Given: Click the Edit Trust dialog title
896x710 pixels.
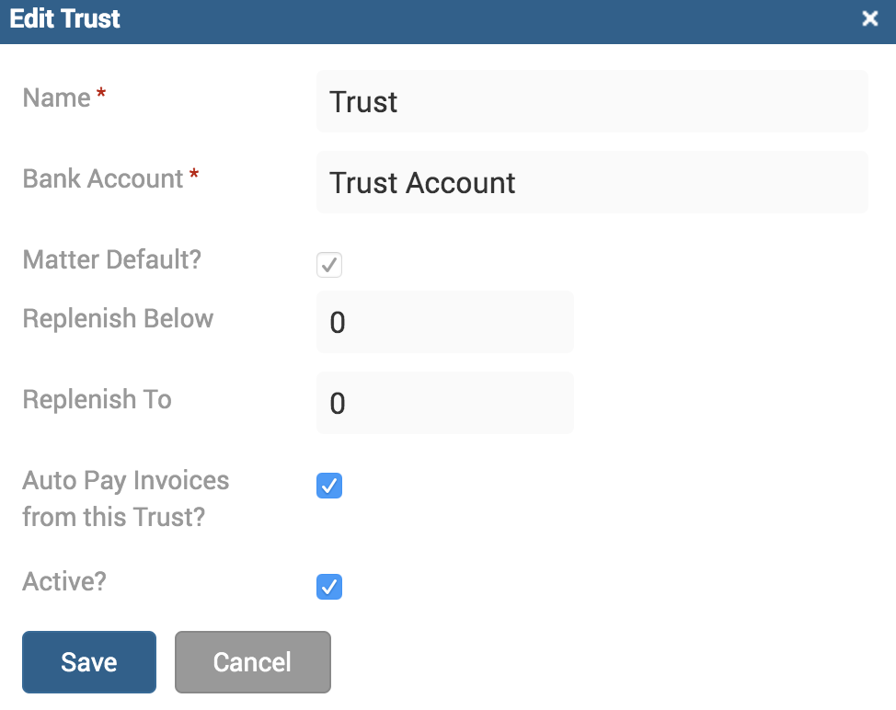Looking at the screenshot, I should pyautogui.click(x=64, y=18).
